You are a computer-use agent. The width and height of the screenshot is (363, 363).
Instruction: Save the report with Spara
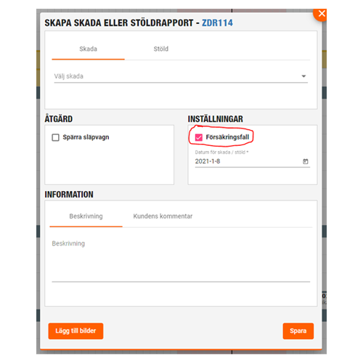[298, 331]
